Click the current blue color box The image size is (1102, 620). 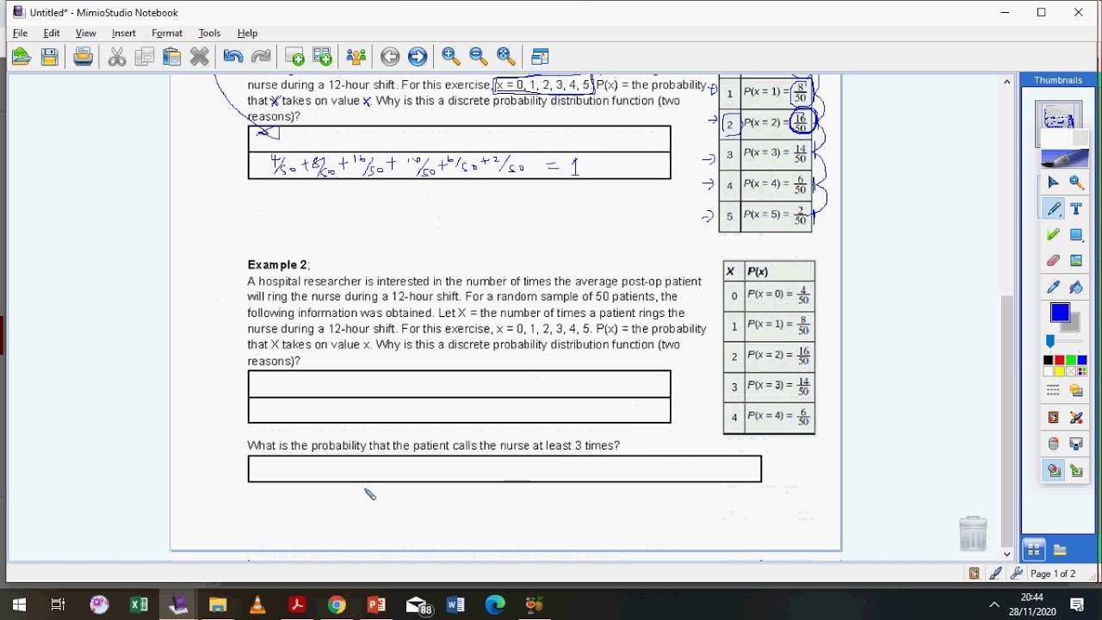coord(1060,313)
